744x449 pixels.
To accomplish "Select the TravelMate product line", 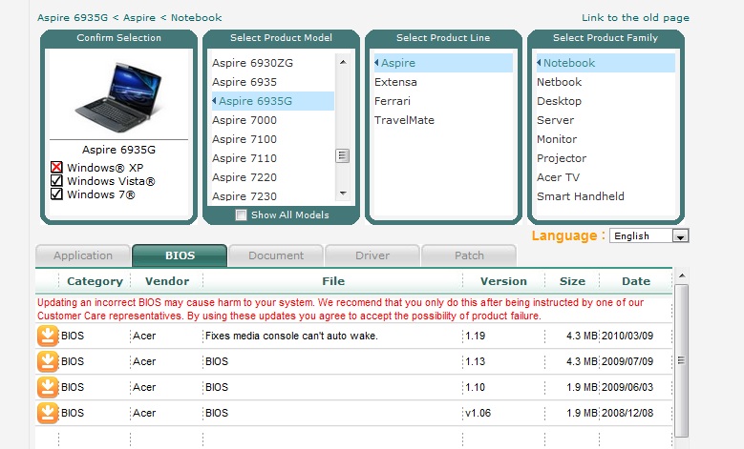I will pos(443,120).
